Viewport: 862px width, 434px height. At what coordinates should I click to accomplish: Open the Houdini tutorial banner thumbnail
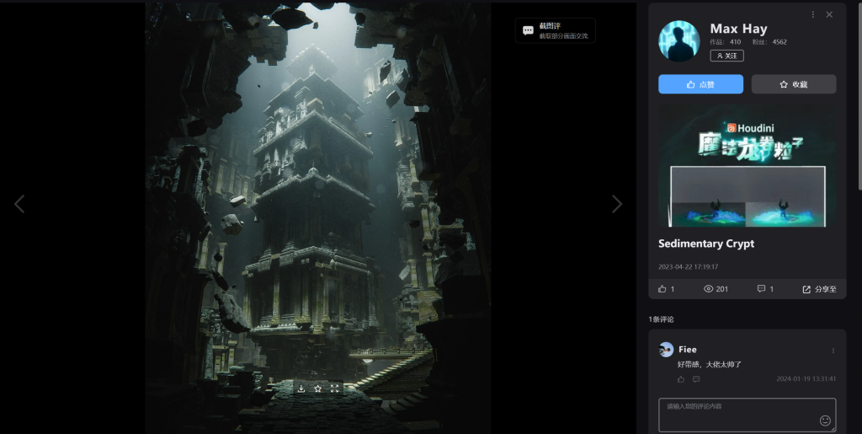pos(748,166)
